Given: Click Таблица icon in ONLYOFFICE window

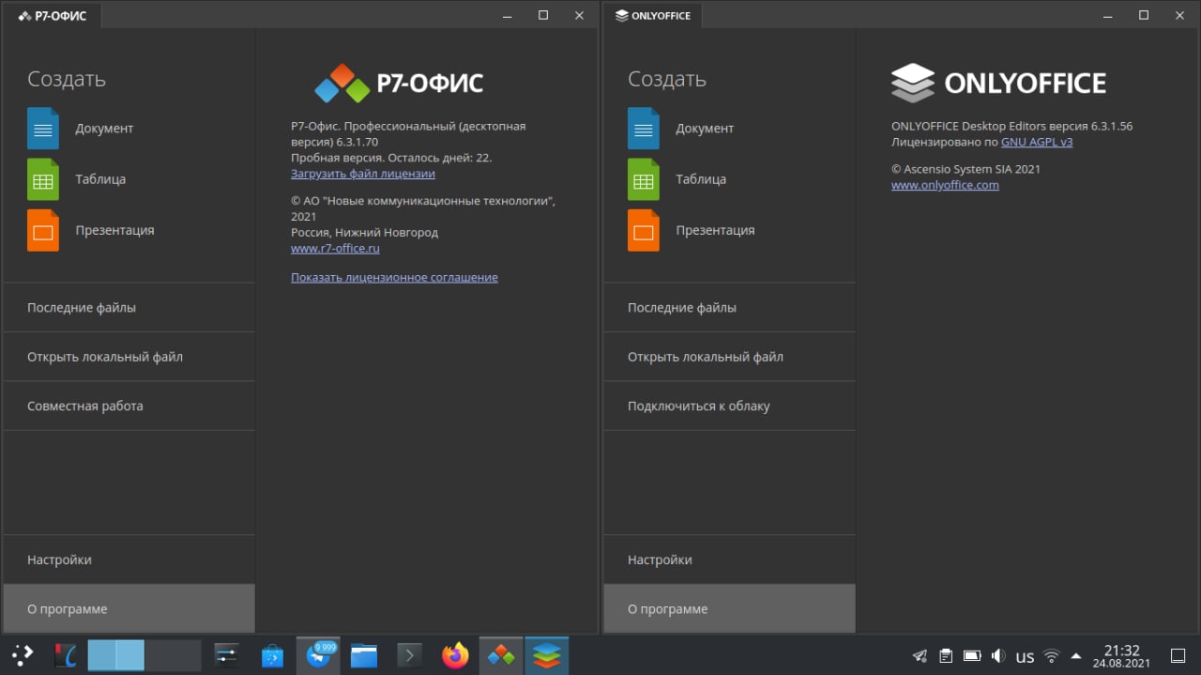Looking at the screenshot, I should point(644,179).
